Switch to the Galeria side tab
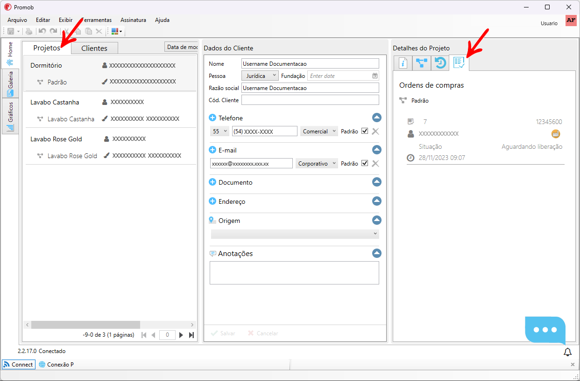This screenshot has height=381, width=580. click(x=10, y=83)
